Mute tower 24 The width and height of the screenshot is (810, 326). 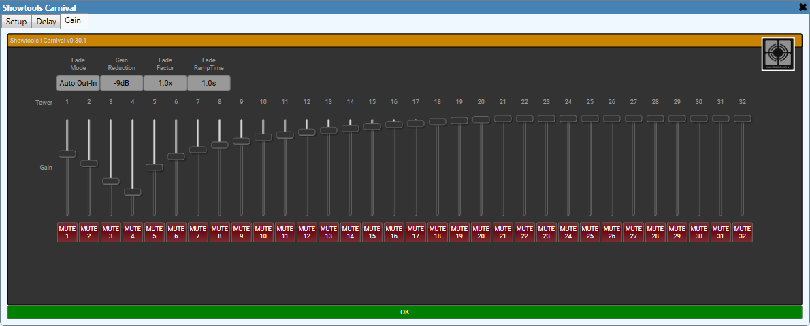568,232
